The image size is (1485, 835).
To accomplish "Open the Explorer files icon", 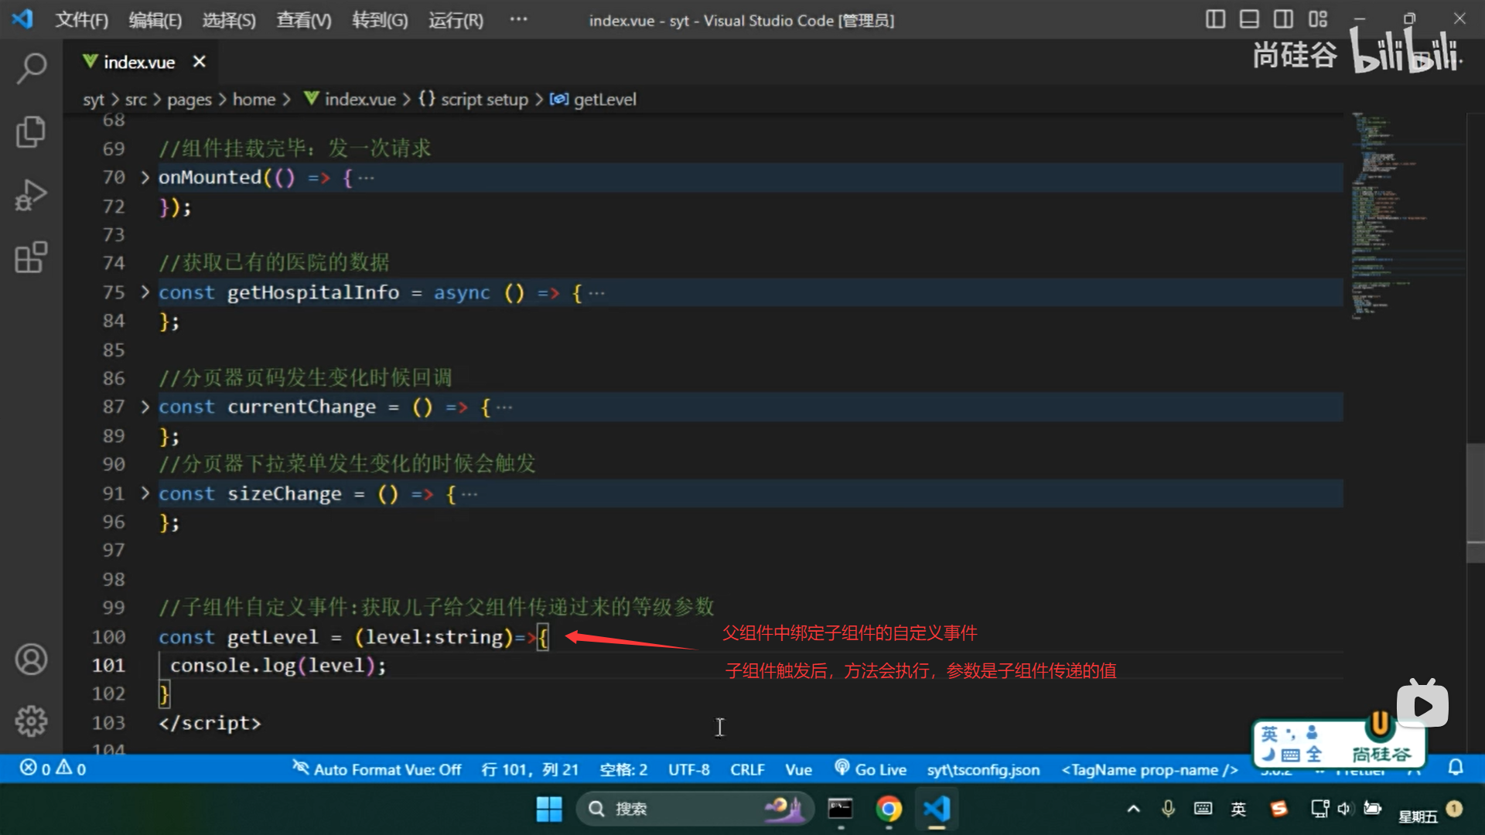I will point(31,132).
